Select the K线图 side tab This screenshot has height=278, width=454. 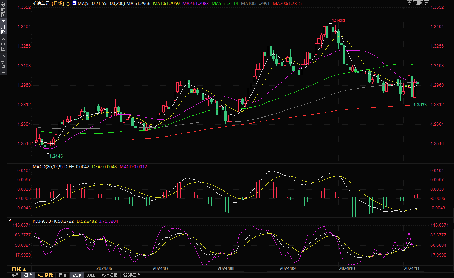click(3, 26)
